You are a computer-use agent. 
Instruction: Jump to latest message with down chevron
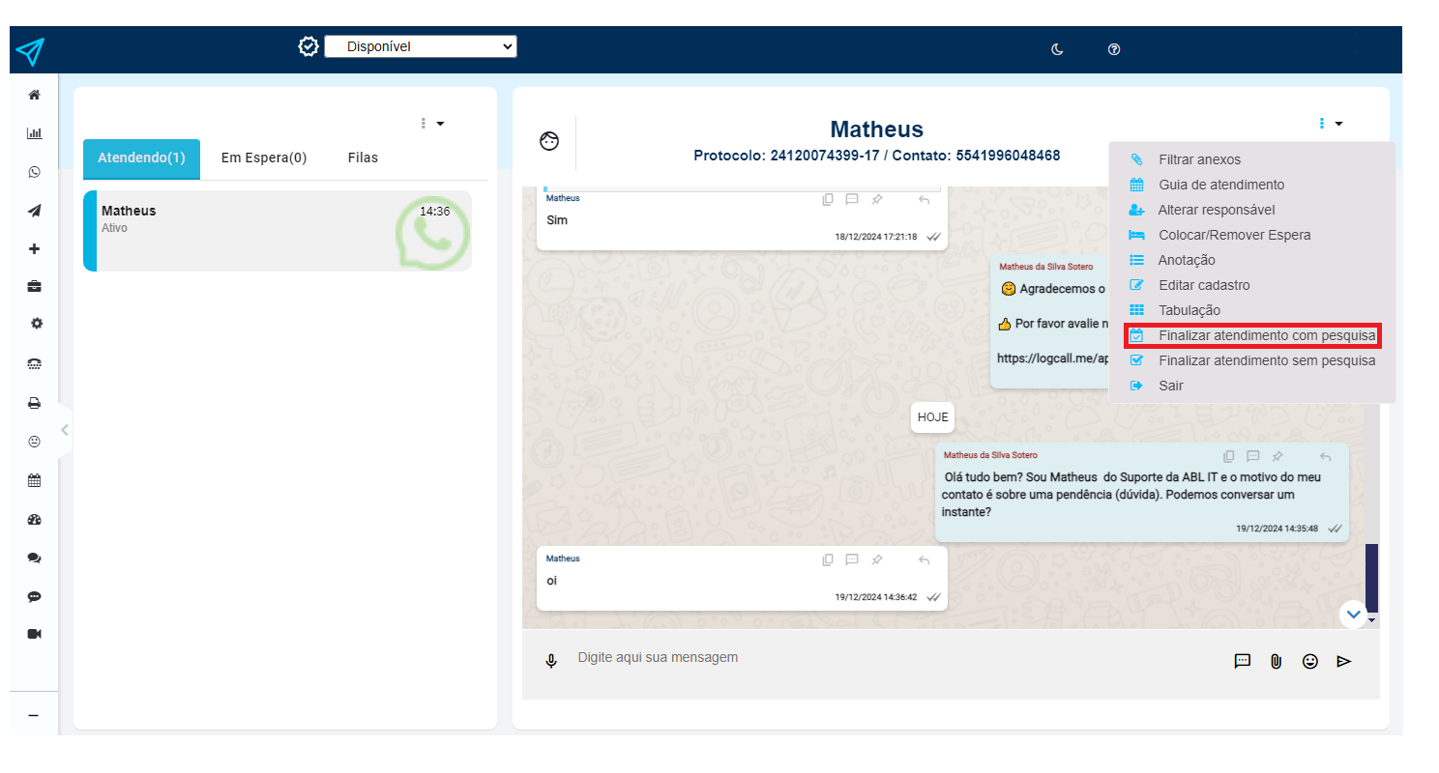[1353, 614]
